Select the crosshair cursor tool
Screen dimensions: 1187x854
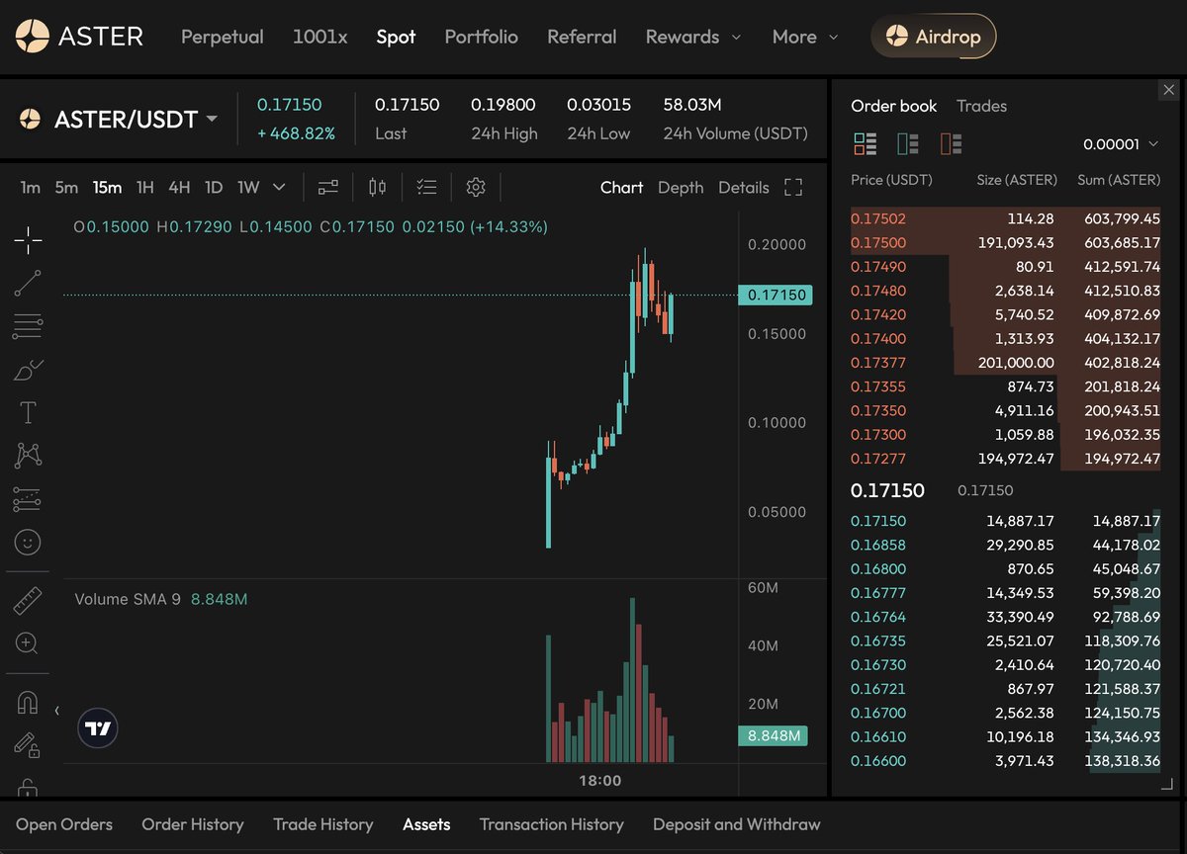point(27,239)
